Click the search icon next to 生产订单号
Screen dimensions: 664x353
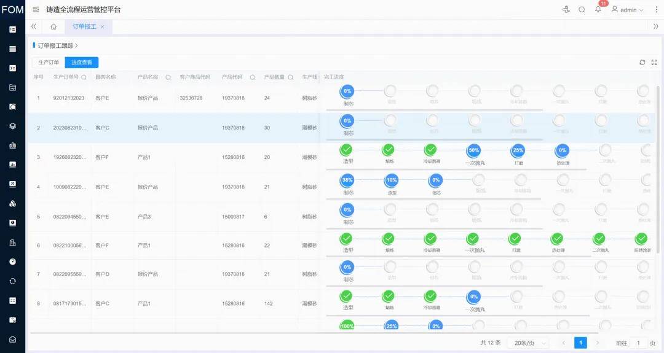click(84, 77)
